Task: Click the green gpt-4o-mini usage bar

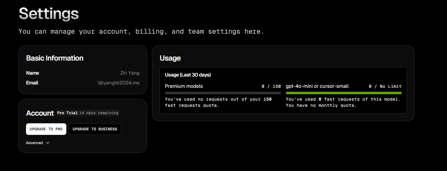Action: (344, 93)
